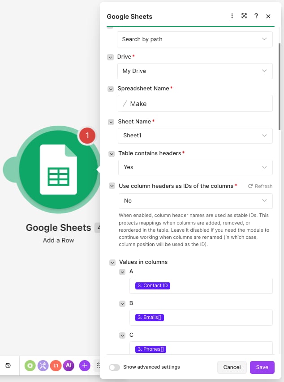The image size is (284, 382).
Task: Open the Table contains headers Yes dropdown
Action: [x=195, y=167]
